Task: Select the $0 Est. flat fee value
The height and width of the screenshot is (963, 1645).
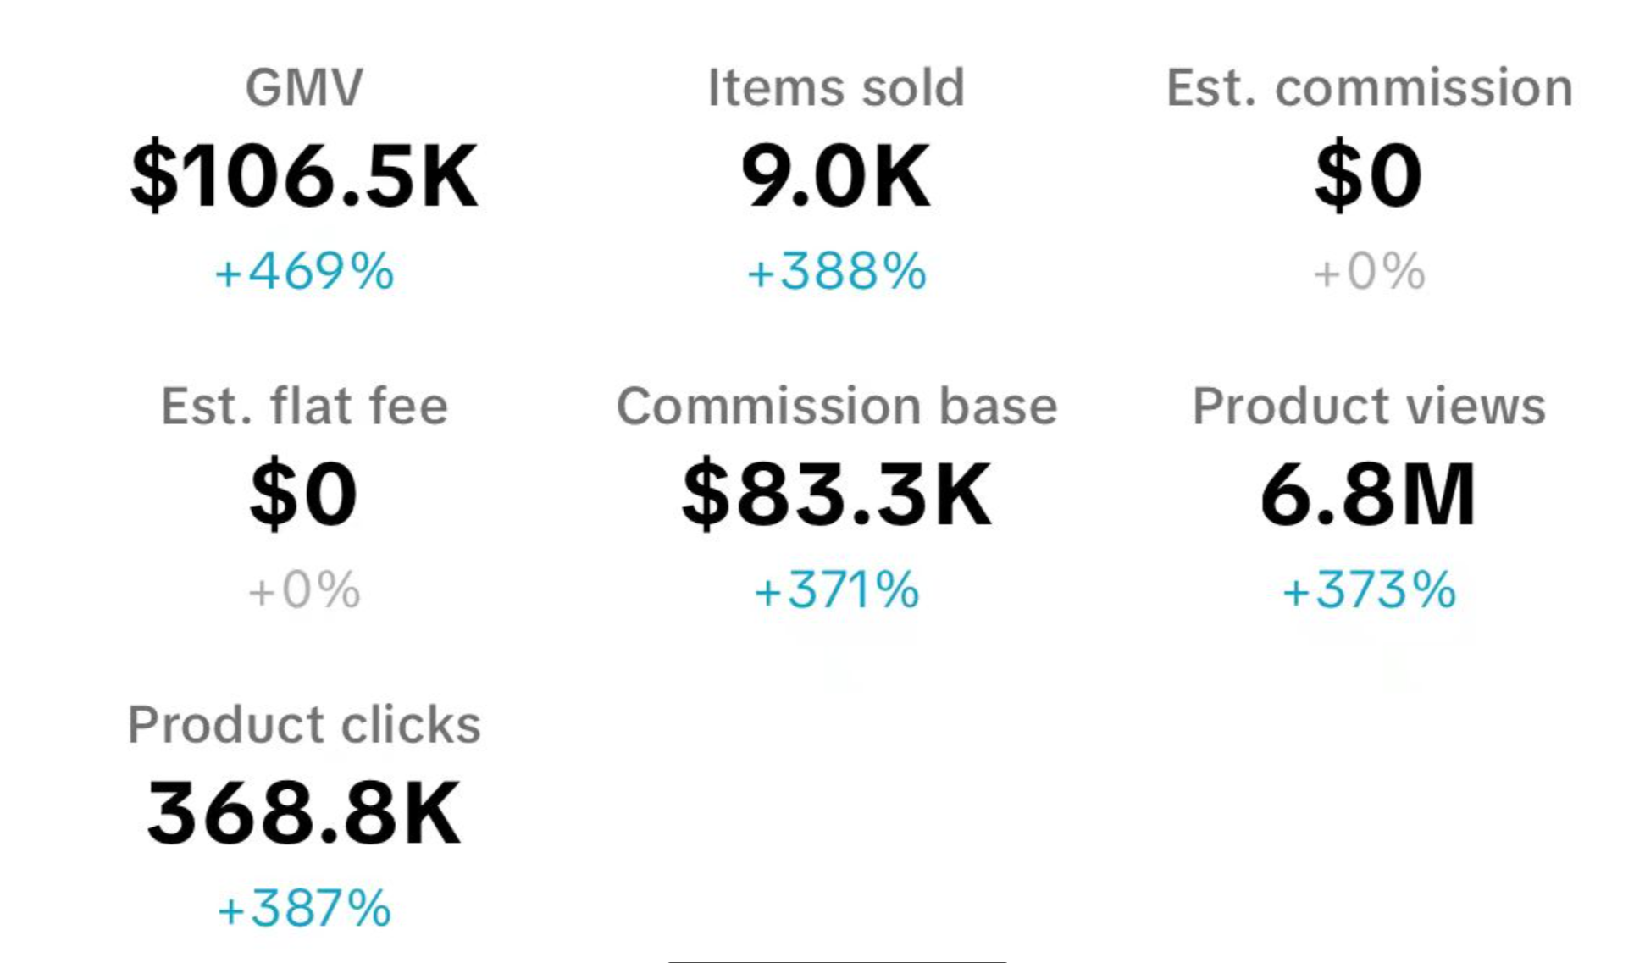Action: tap(304, 495)
